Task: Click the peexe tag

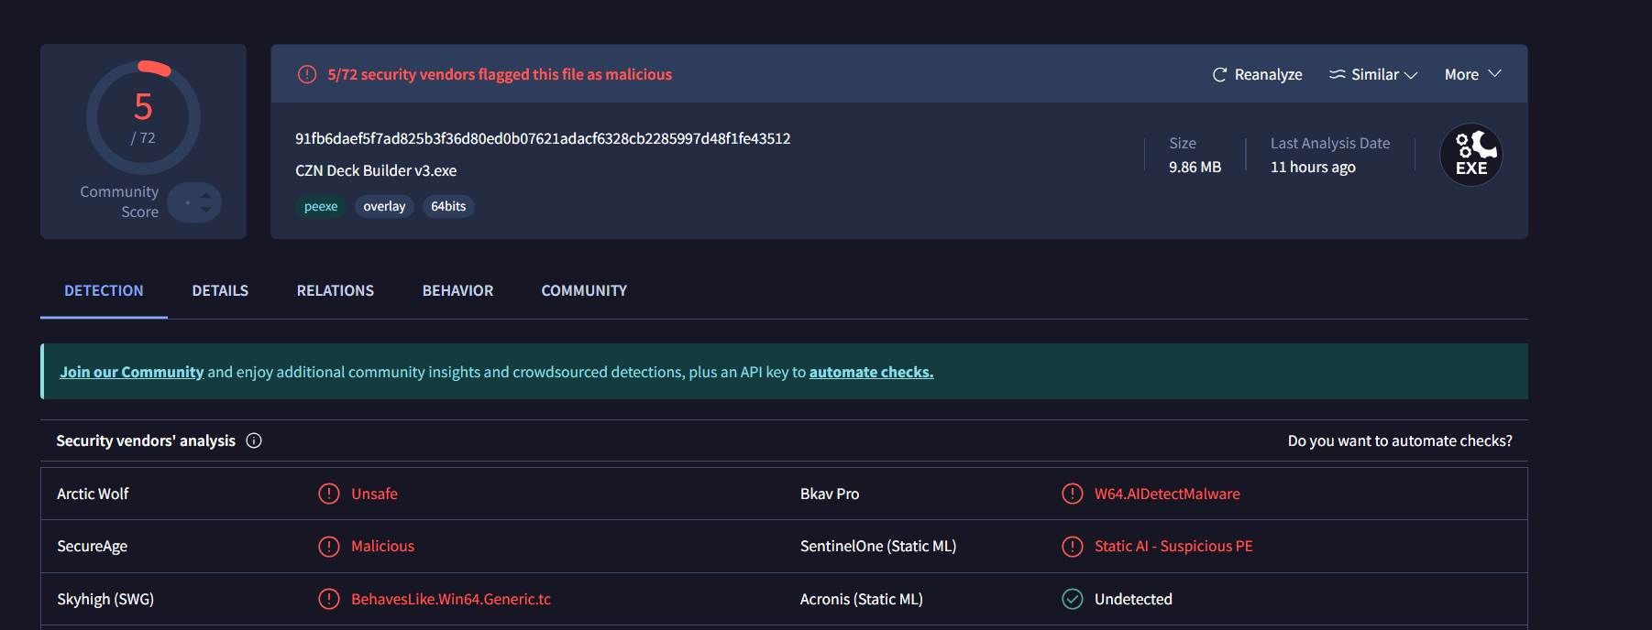Action: point(321,206)
